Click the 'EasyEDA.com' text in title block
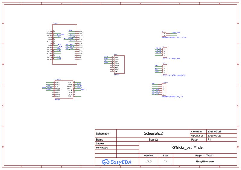241x170 pixels. 205,162
